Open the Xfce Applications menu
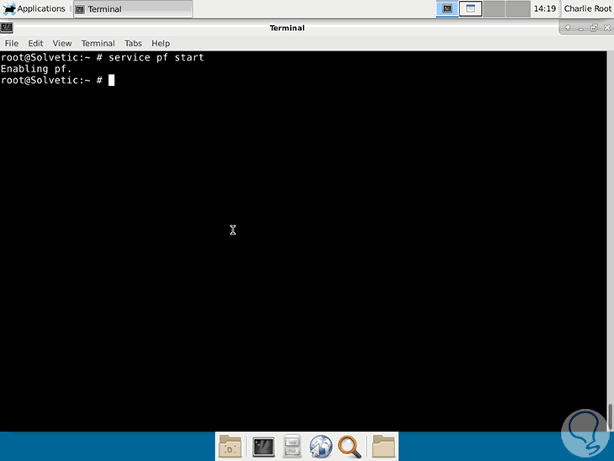Viewport: 614px width, 461px height. click(x=34, y=8)
